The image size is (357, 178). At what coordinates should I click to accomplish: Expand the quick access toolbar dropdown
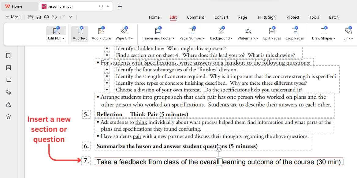coord(70,17)
